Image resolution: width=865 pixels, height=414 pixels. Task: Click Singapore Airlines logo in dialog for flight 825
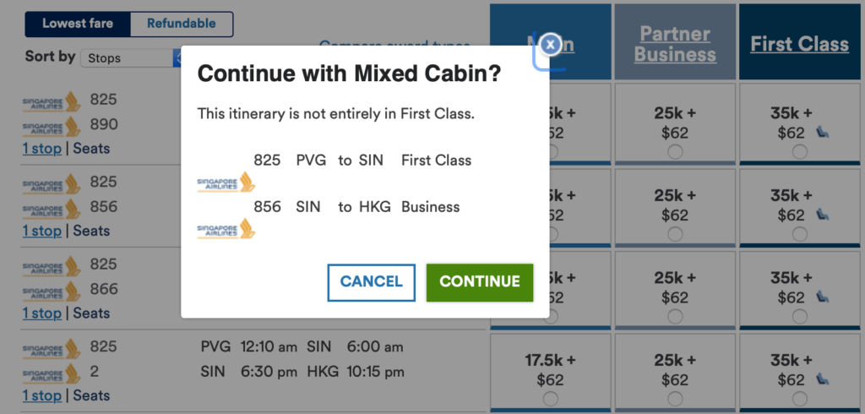coord(226,182)
